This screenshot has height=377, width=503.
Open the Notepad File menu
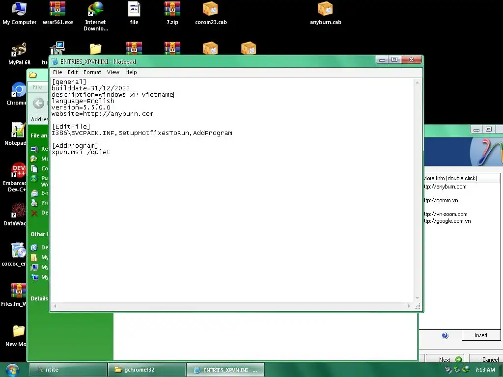(x=57, y=72)
